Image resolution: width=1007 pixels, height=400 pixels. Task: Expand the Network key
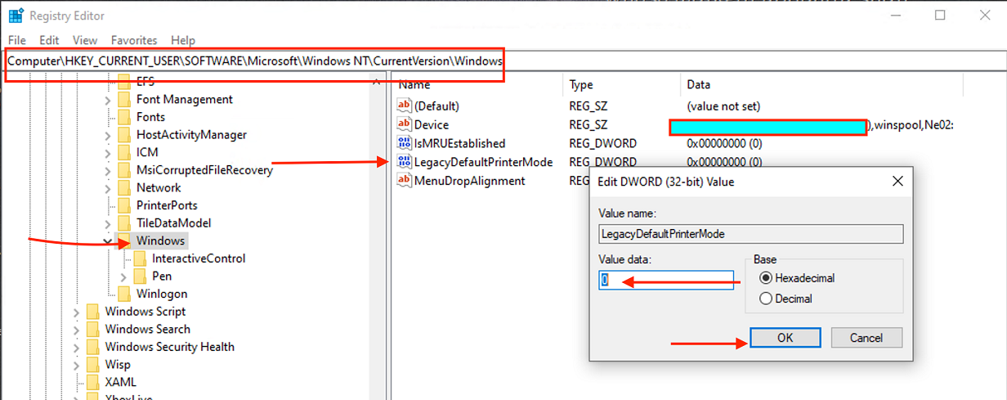108,187
